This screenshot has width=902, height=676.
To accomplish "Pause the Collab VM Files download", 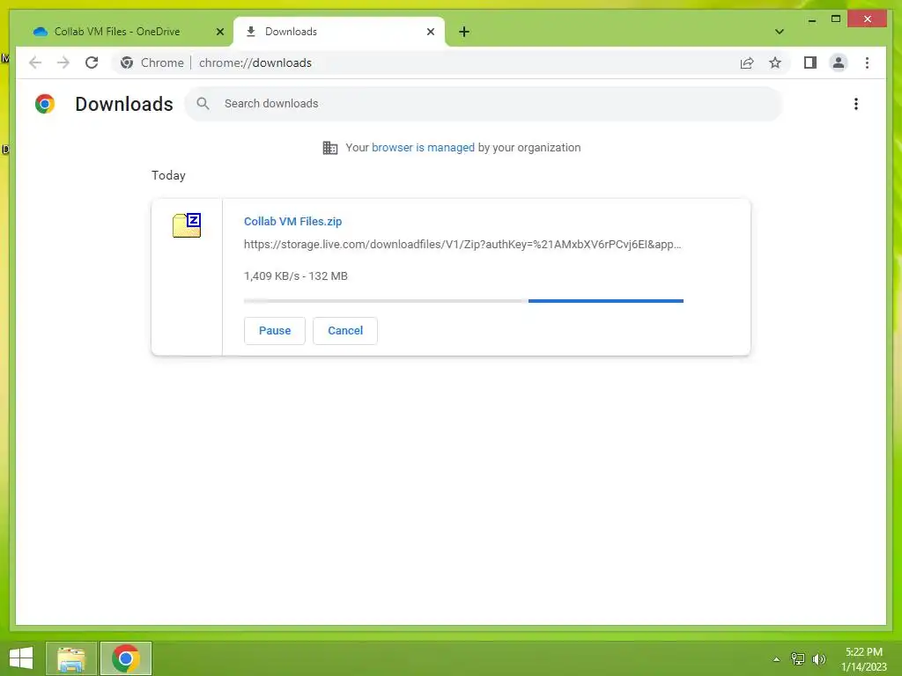I will point(275,331).
